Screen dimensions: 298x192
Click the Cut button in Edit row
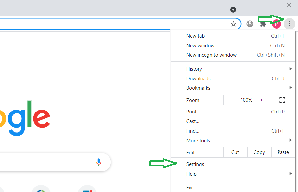tap(236, 152)
